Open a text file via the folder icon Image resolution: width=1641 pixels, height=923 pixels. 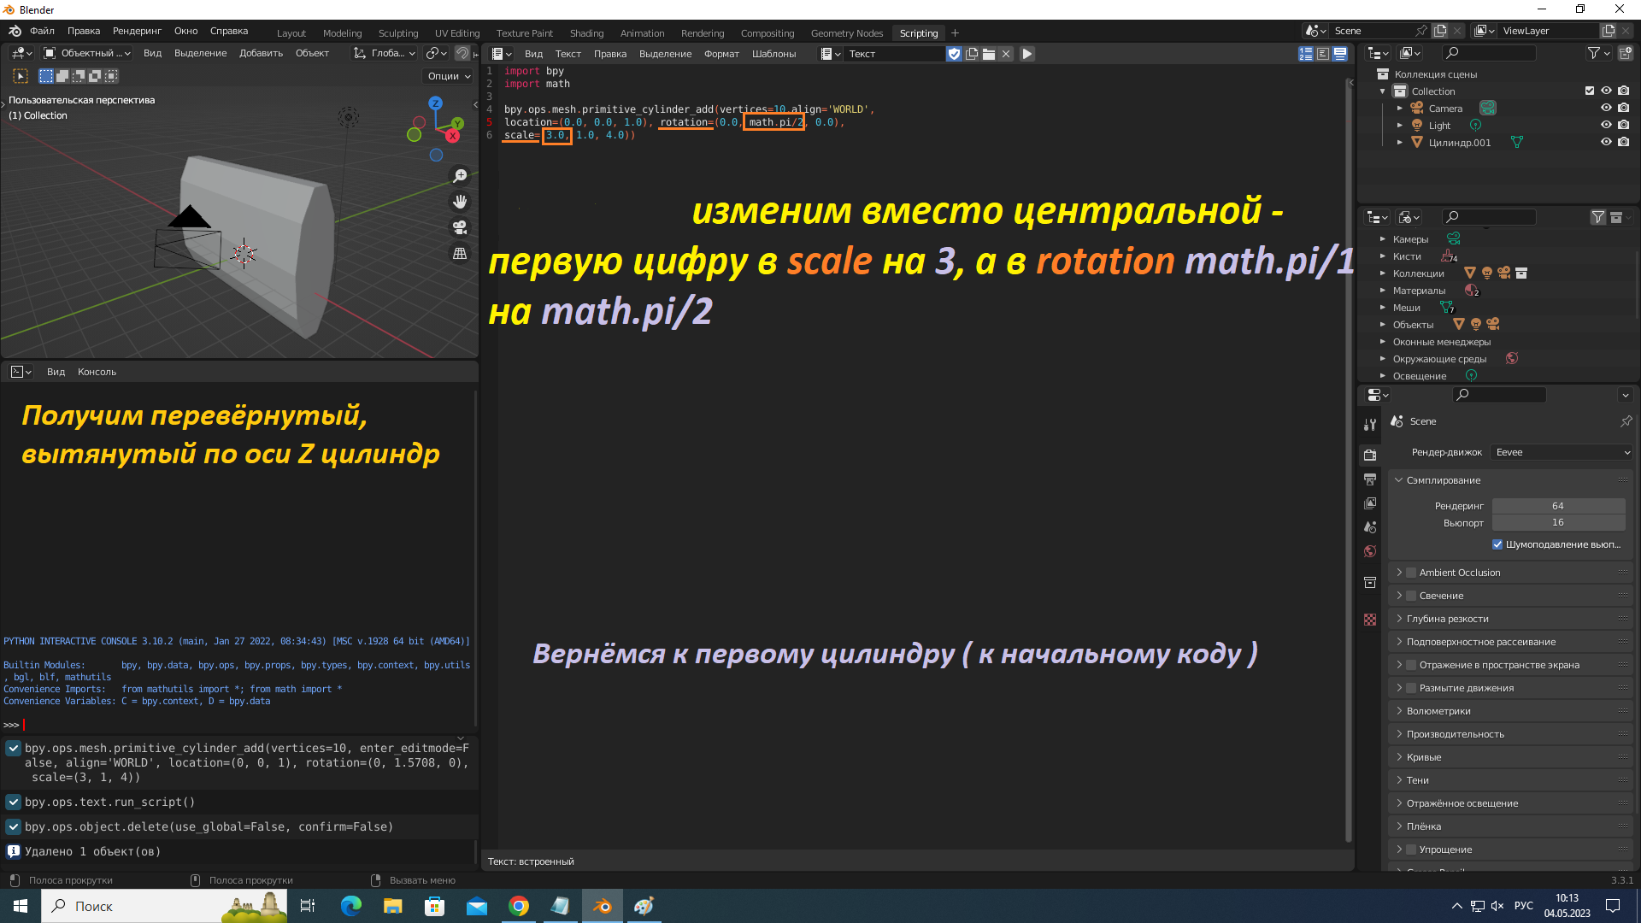pos(989,54)
